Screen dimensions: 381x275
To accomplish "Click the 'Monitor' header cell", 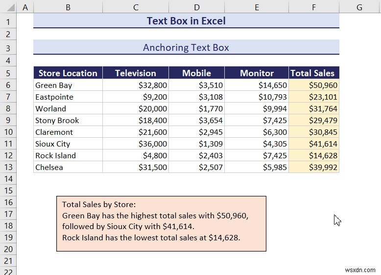I will [257, 73].
